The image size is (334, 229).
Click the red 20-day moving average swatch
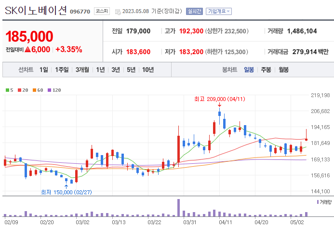click(x=19, y=90)
